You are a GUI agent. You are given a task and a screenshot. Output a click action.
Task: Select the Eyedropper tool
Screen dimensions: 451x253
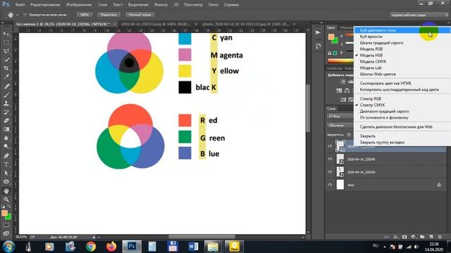point(6,77)
